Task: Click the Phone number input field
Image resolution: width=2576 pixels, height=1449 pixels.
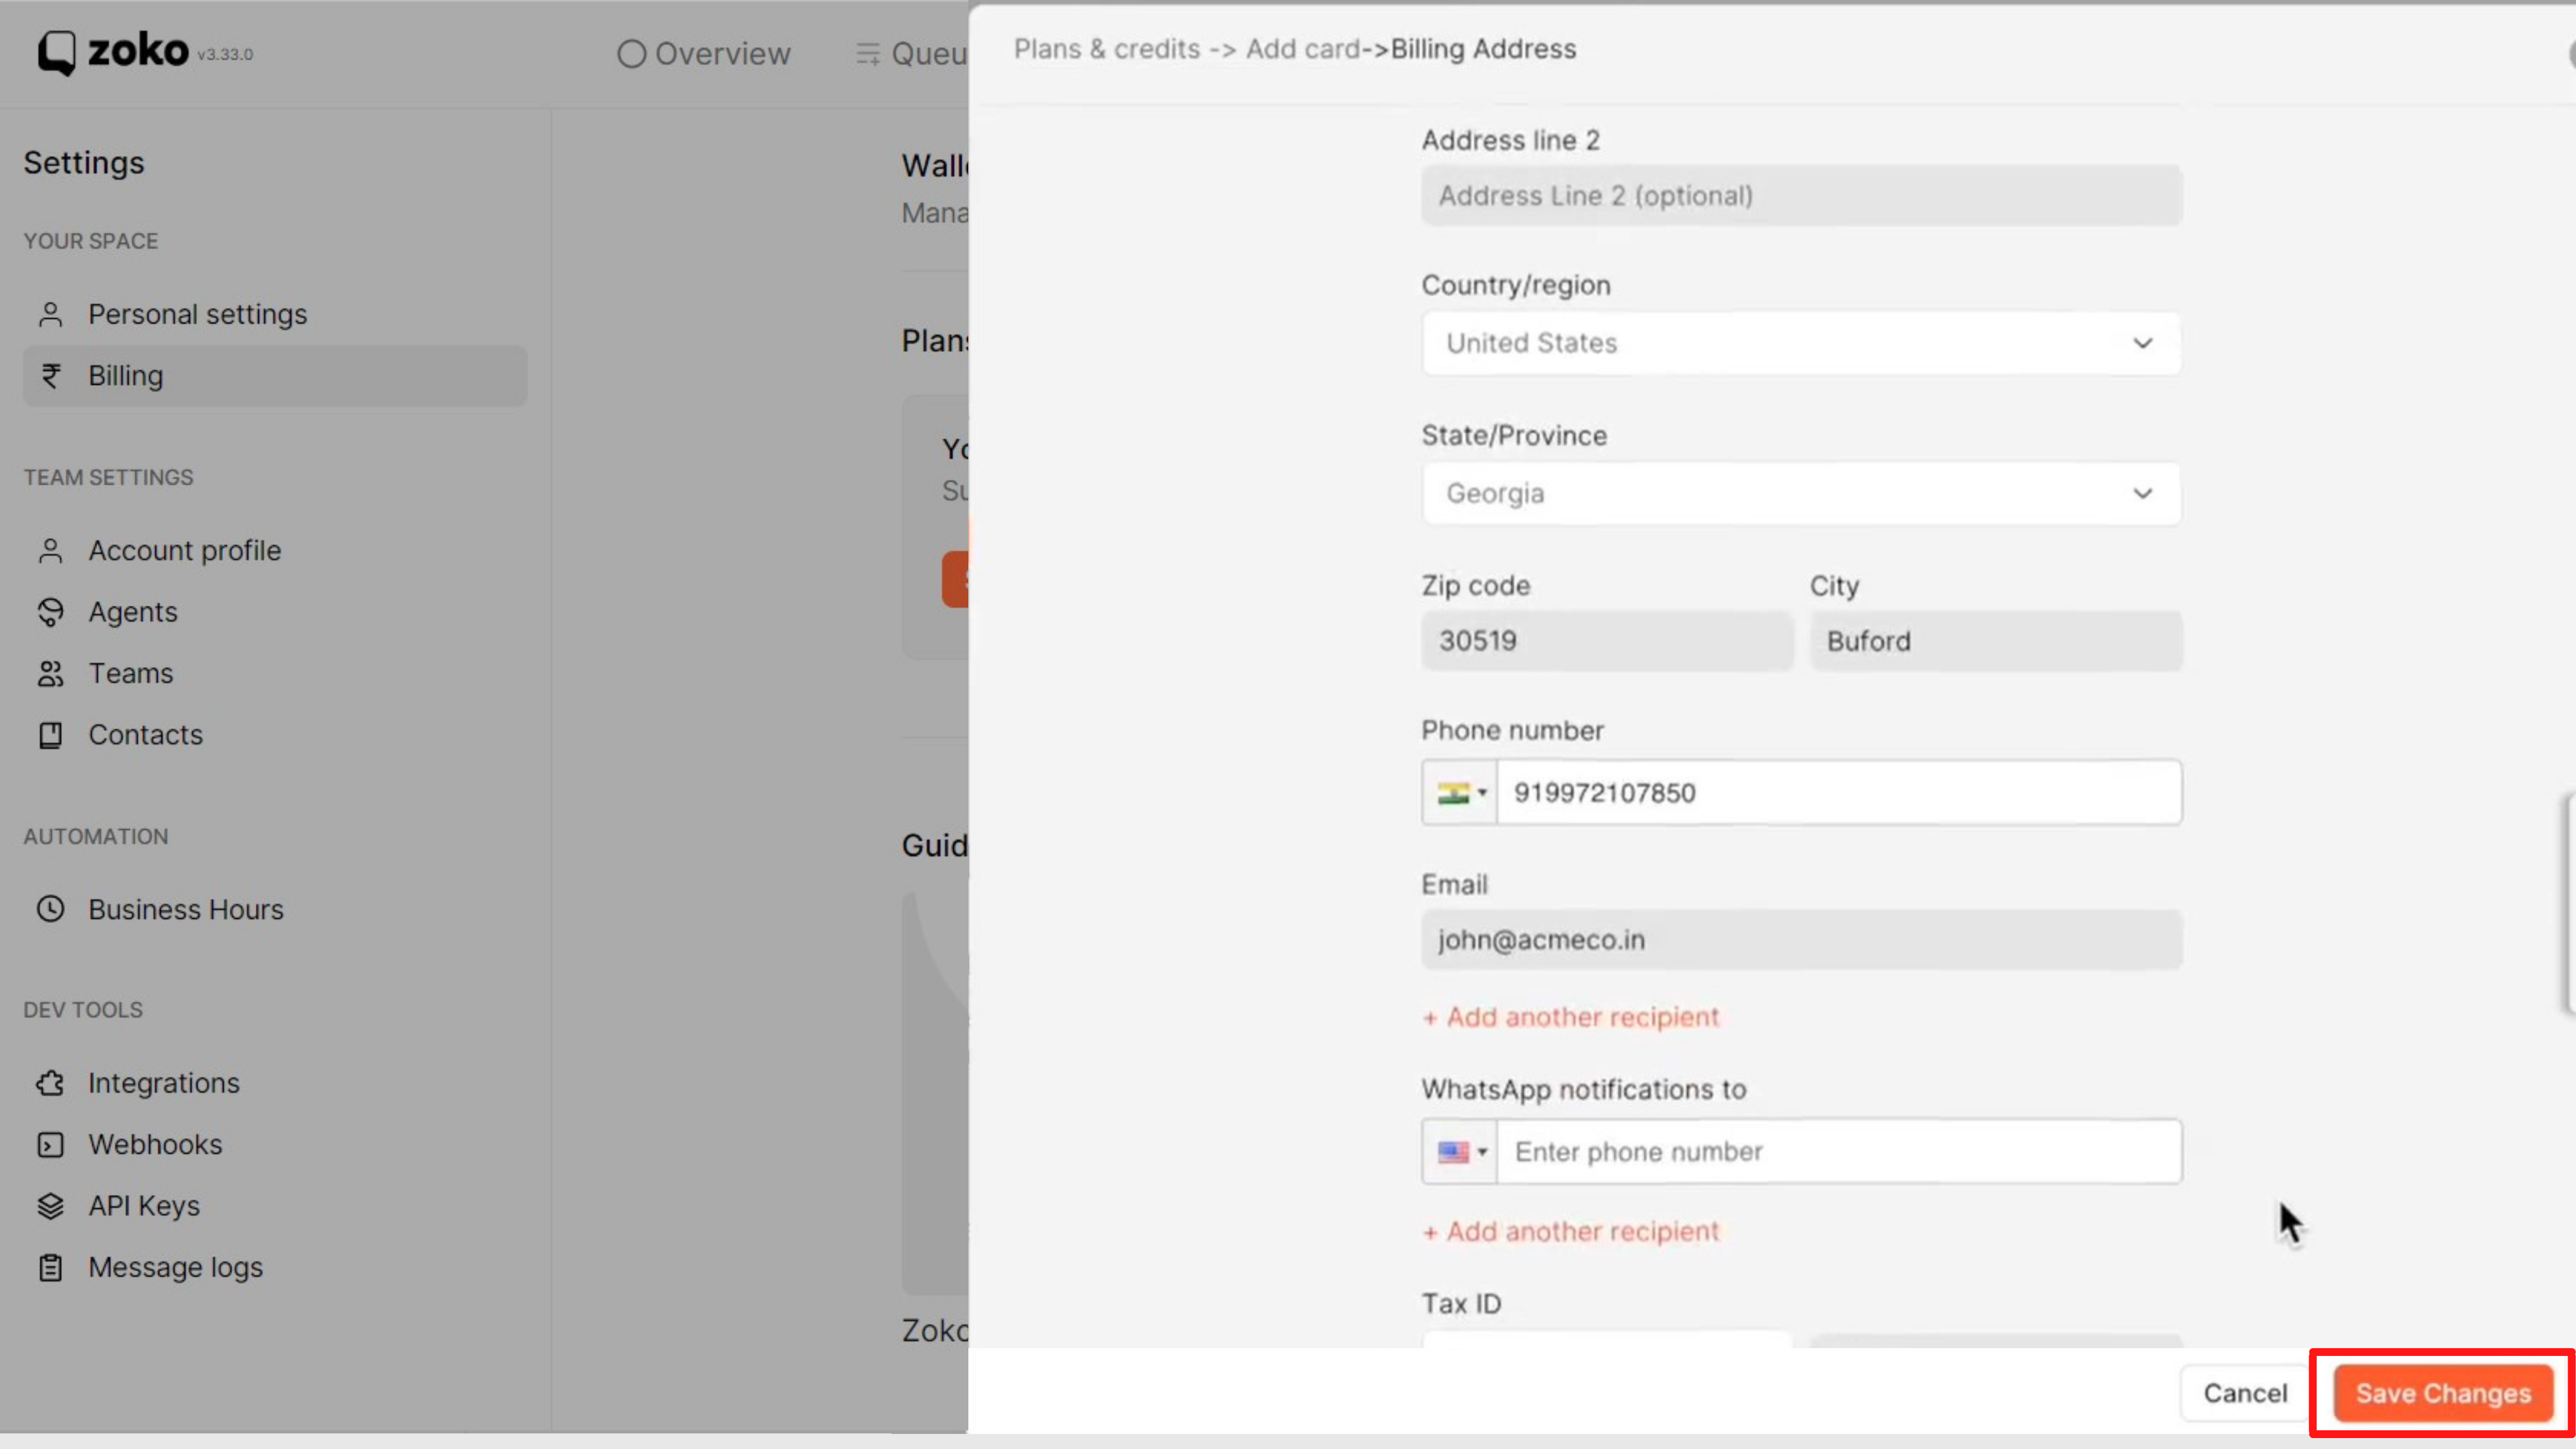Action: (x=1839, y=793)
